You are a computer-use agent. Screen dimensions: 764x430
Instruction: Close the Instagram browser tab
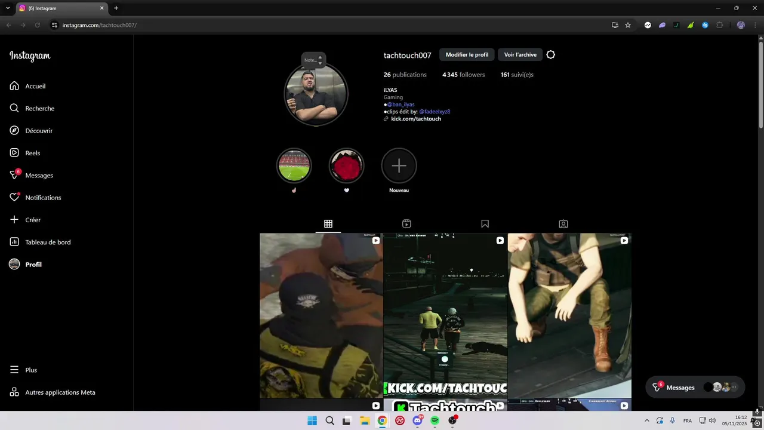pyautogui.click(x=101, y=8)
